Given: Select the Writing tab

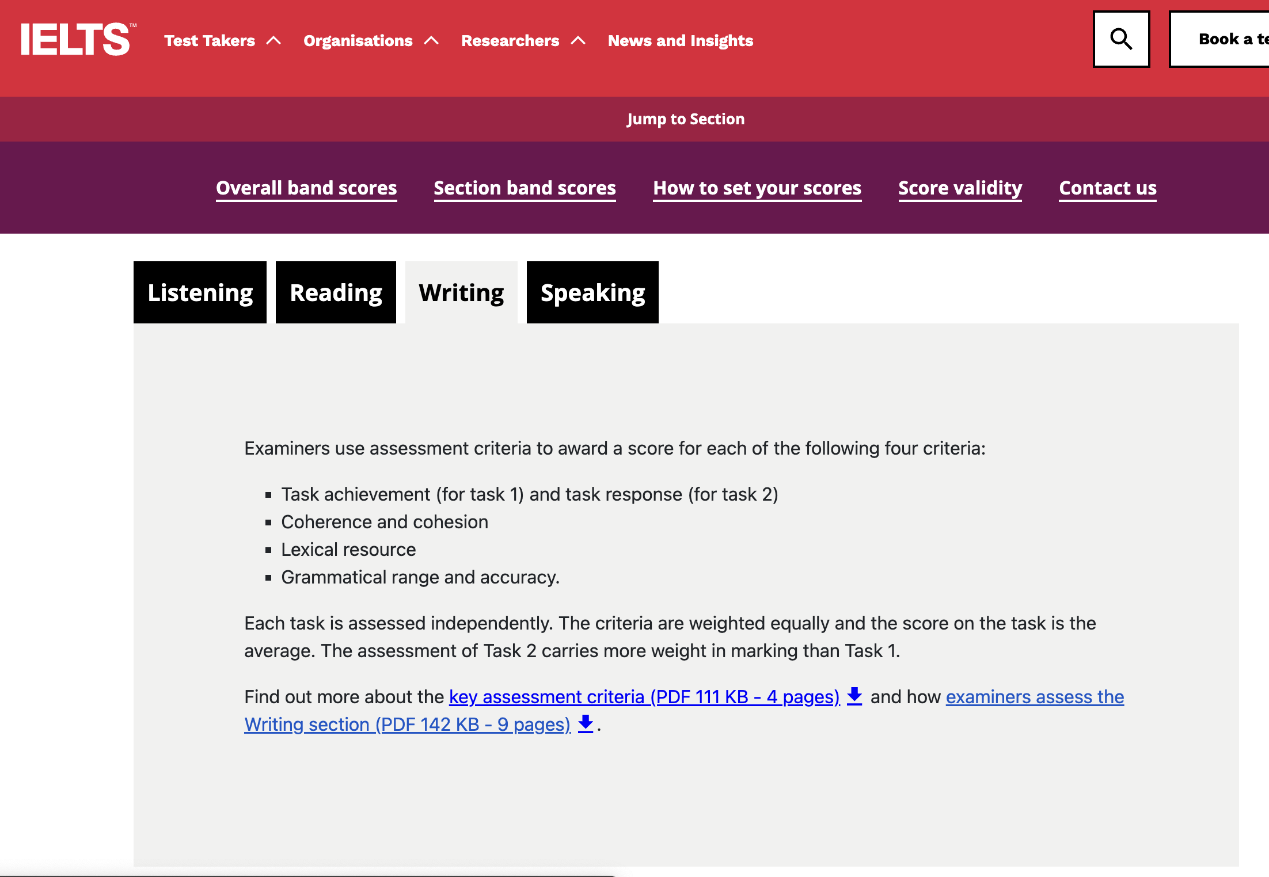Looking at the screenshot, I should [x=461, y=292].
